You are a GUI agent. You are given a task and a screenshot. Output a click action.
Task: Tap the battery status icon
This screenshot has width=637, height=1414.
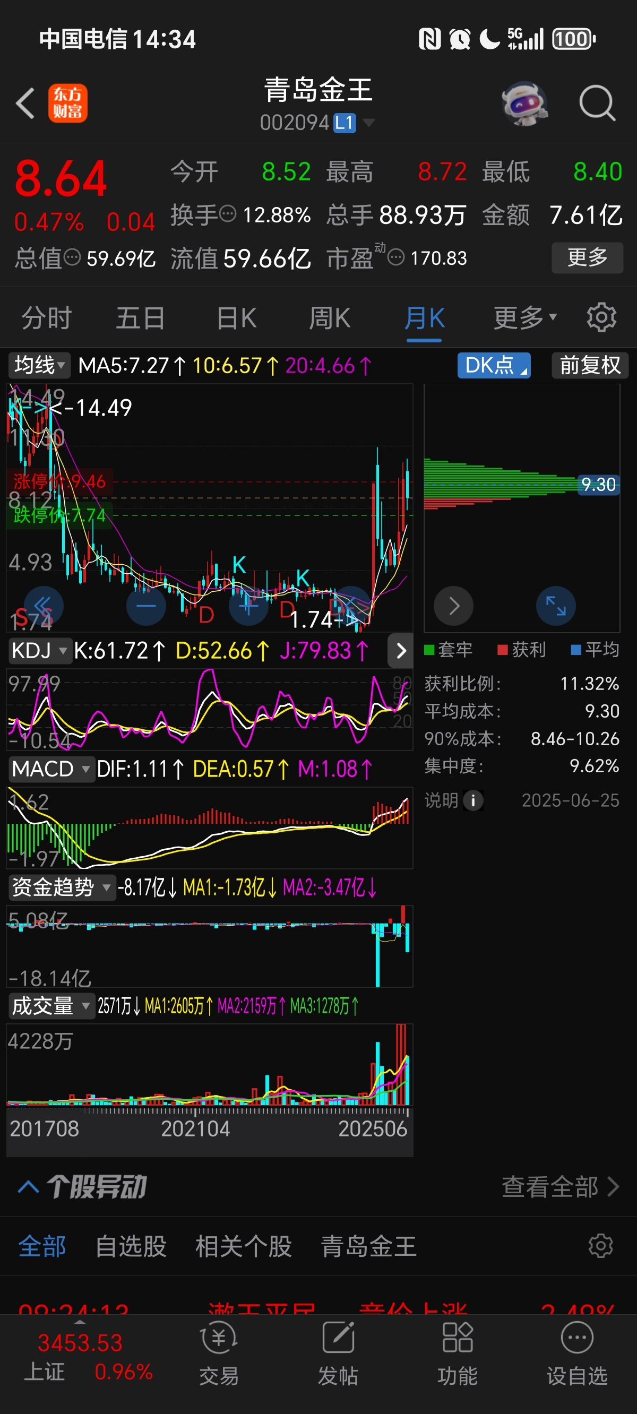click(573, 39)
